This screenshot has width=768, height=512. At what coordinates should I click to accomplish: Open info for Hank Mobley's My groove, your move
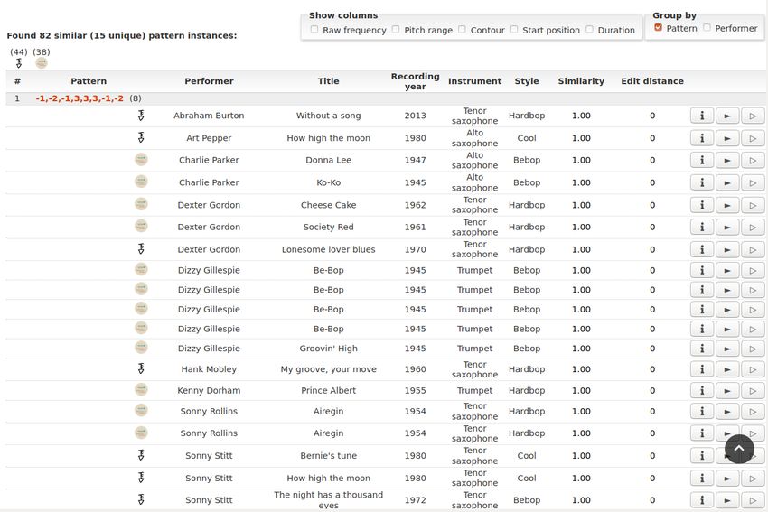[x=702, y=369]
